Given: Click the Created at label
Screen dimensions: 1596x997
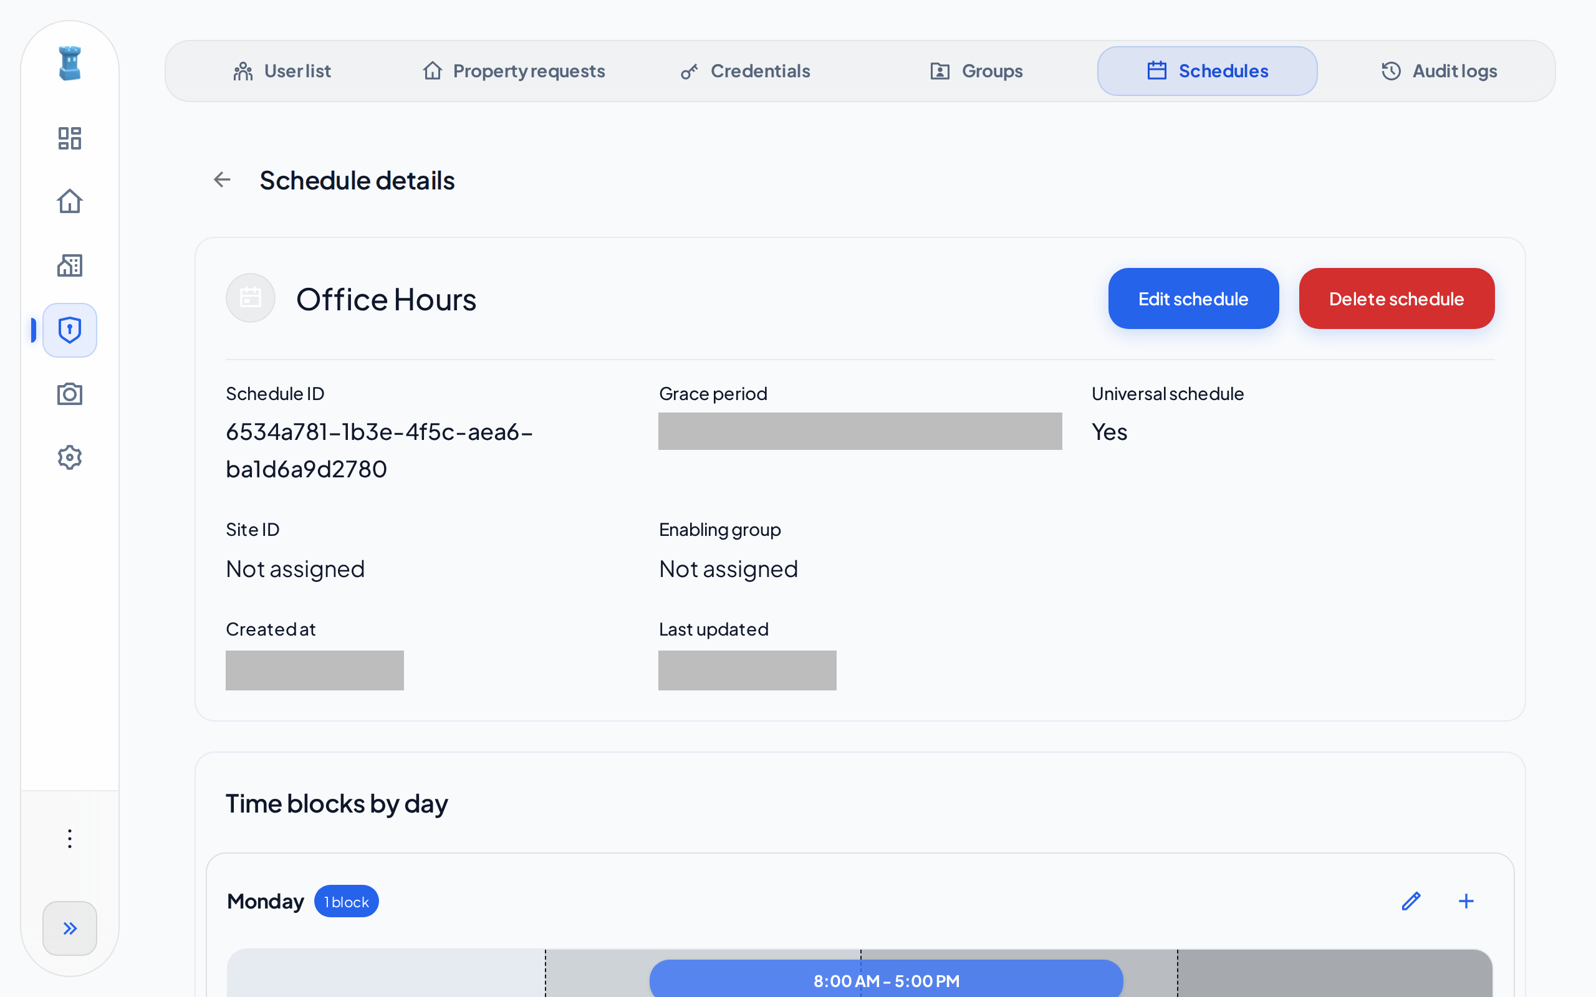Looking at the screenshot, I should (271, 629).
